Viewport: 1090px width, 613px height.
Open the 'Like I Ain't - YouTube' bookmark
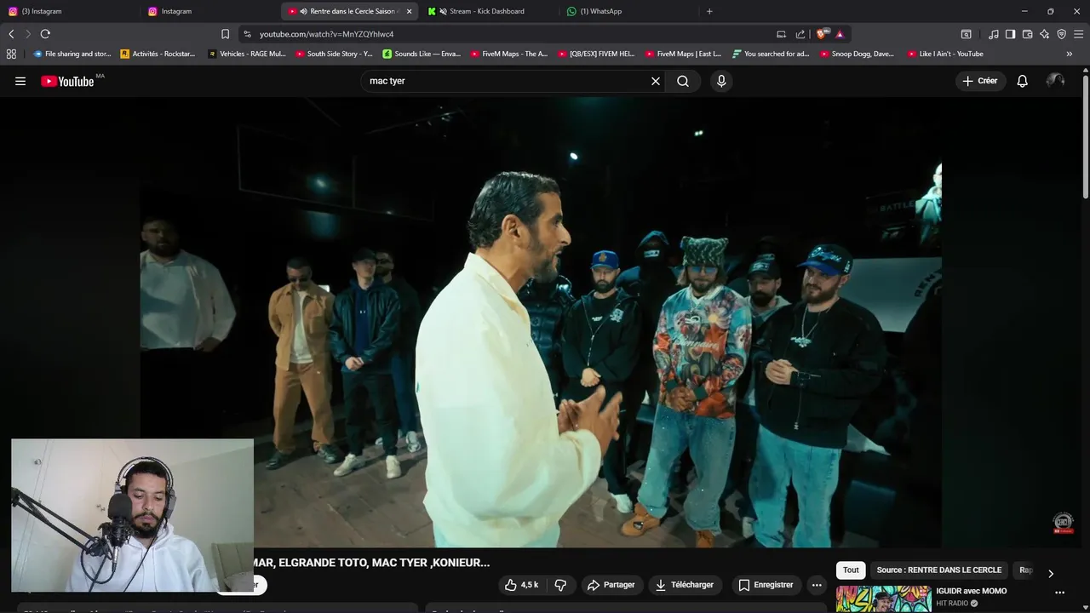(946, 54)
